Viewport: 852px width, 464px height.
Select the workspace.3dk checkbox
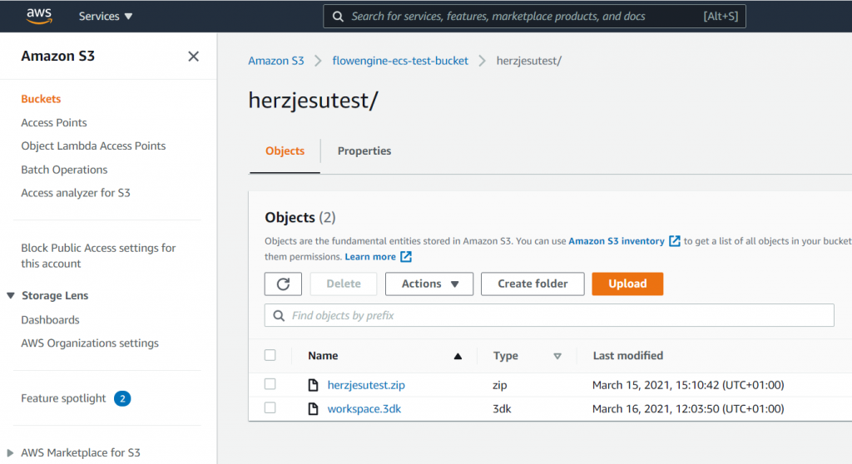coord(270,407)
